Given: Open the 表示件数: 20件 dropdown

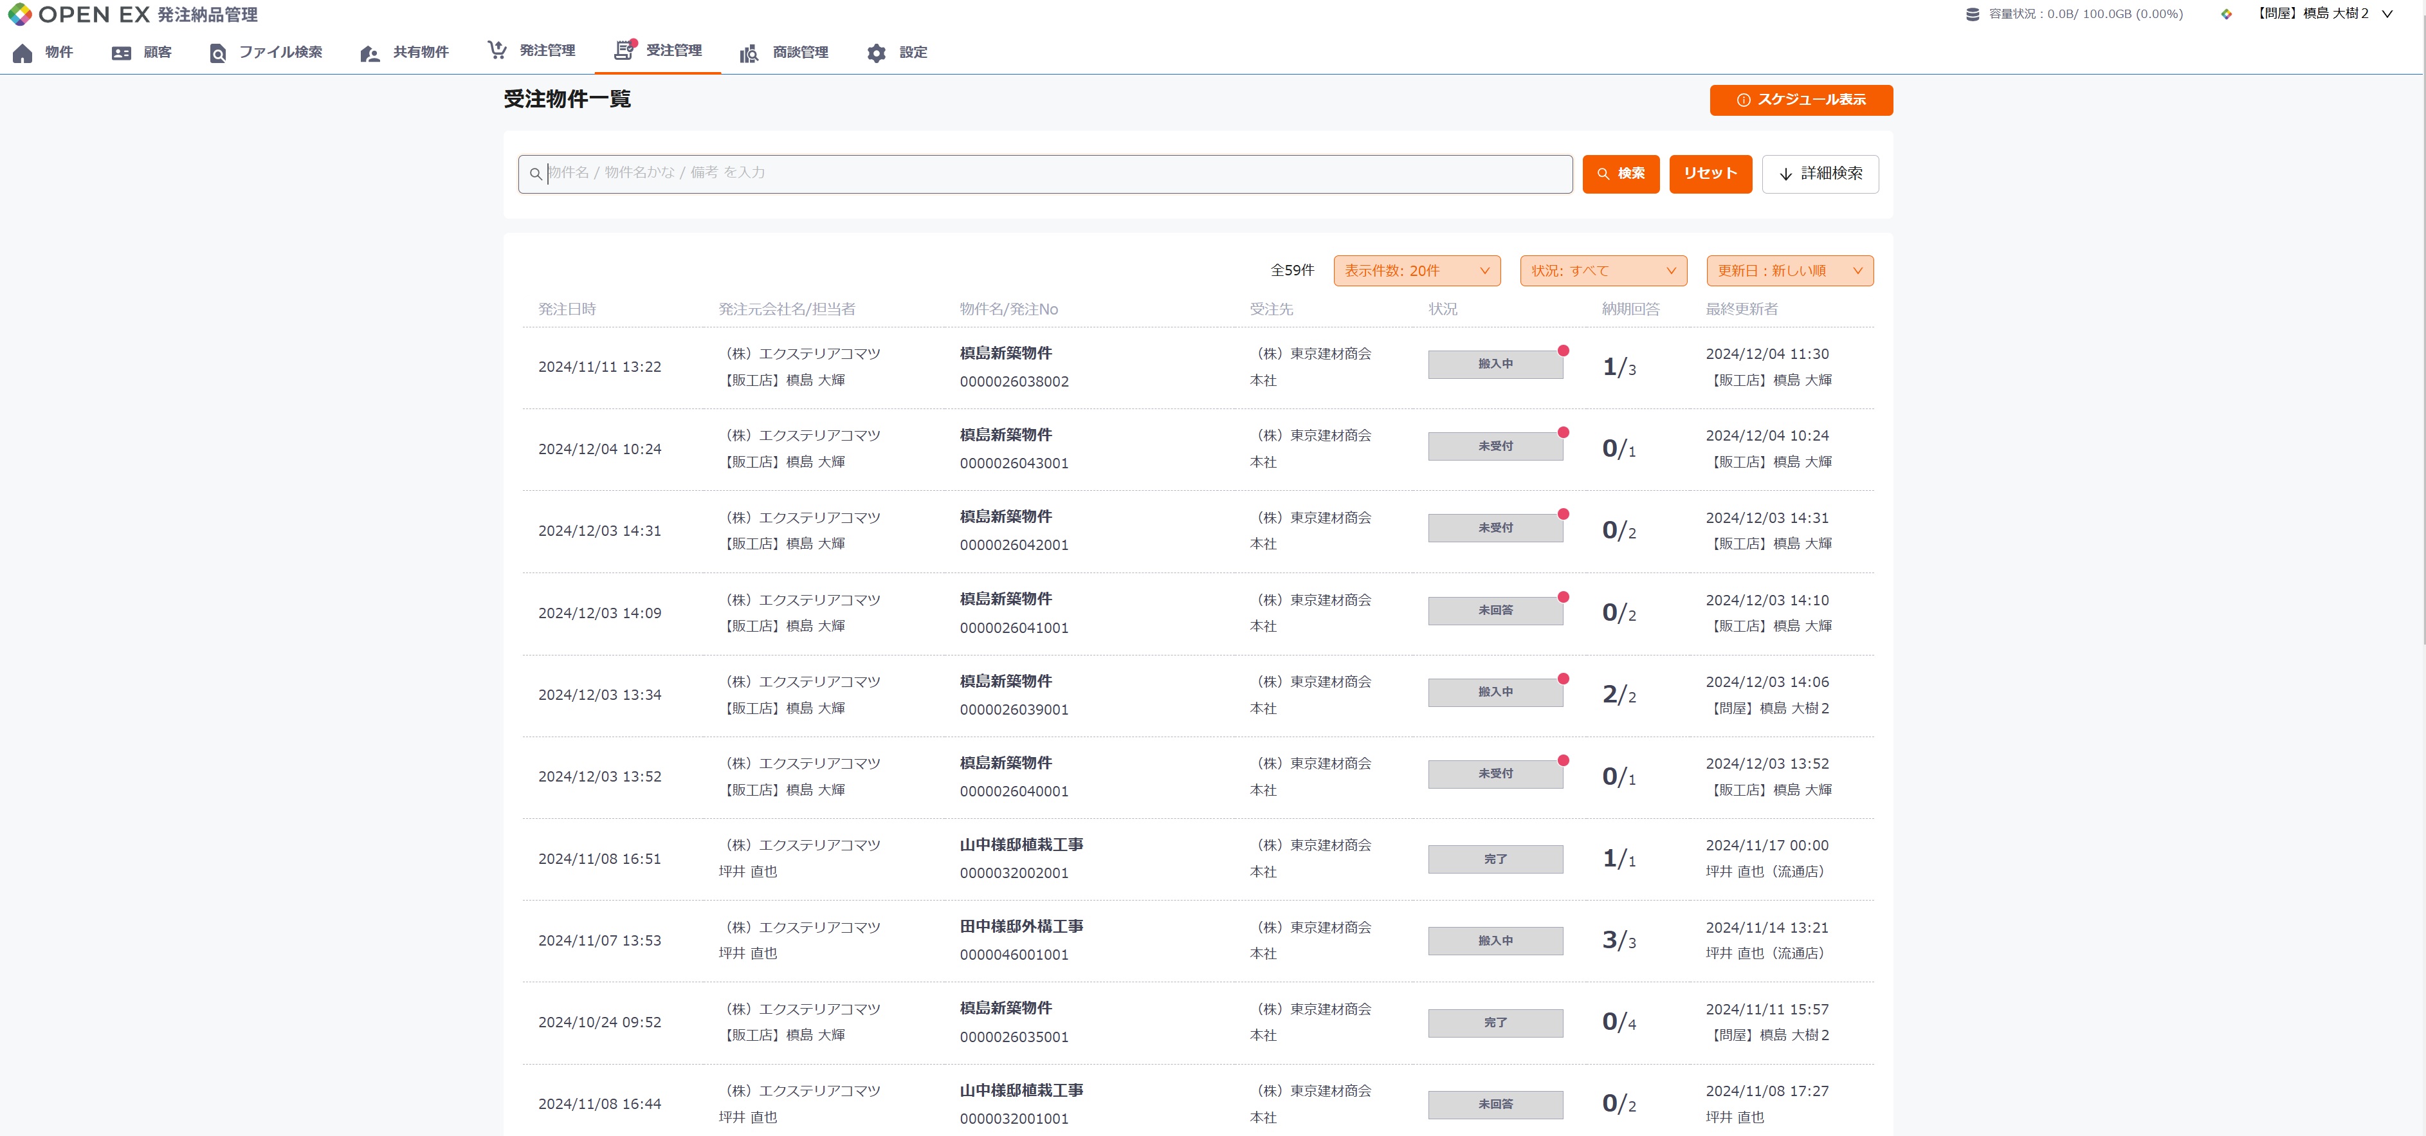Looking at the screenshot, I should click(x=1418, y=271).
